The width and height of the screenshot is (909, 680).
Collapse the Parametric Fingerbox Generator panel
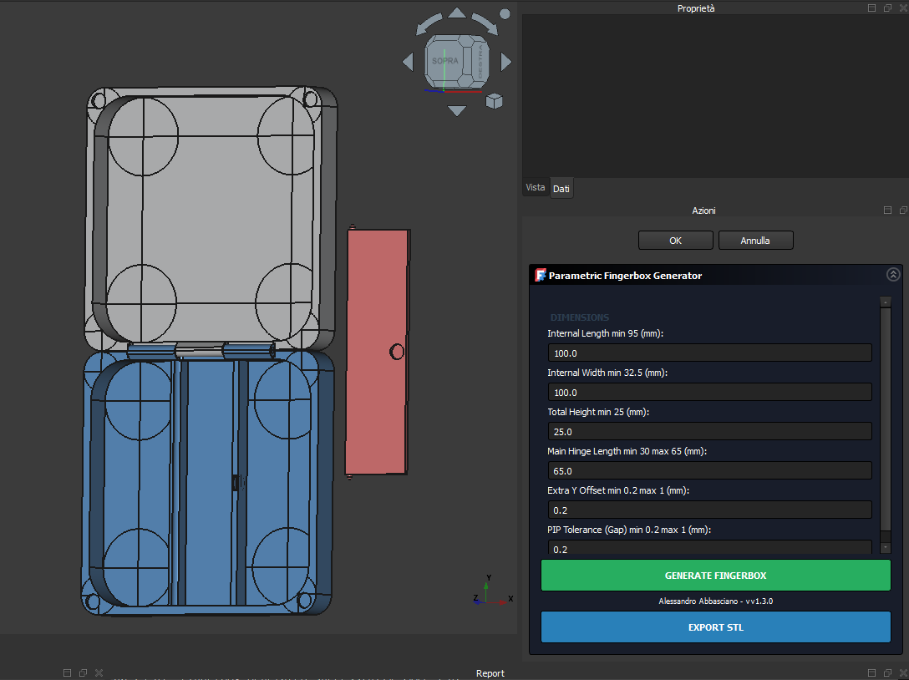[x=892, y=274]
